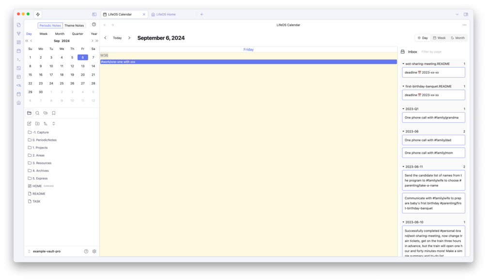Go to next day arrow
This screenshot has width=487, height=280.
click(x=129, y=38)
